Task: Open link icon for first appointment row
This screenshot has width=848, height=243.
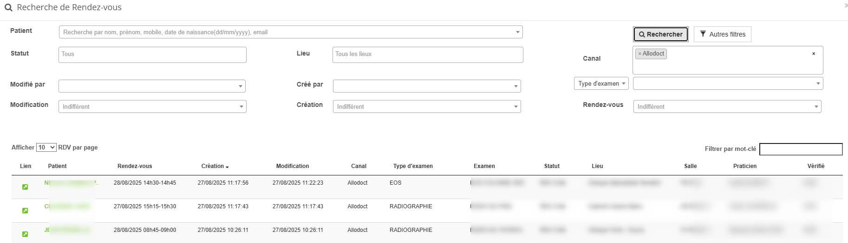Action: (25, 187)
